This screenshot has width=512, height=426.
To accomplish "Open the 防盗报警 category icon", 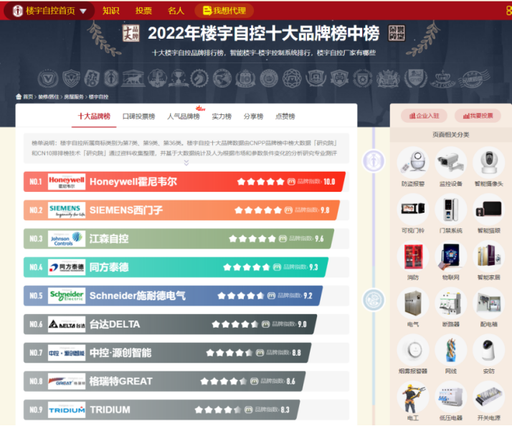I will (x=413, y=162).
